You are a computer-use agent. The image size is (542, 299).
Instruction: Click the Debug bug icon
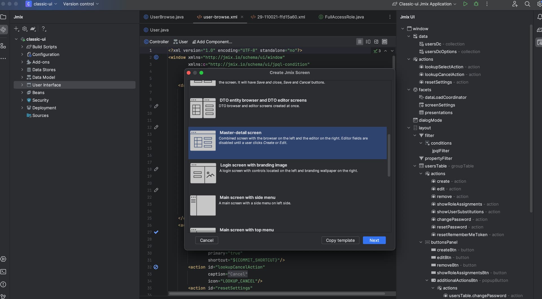point(476,4)
